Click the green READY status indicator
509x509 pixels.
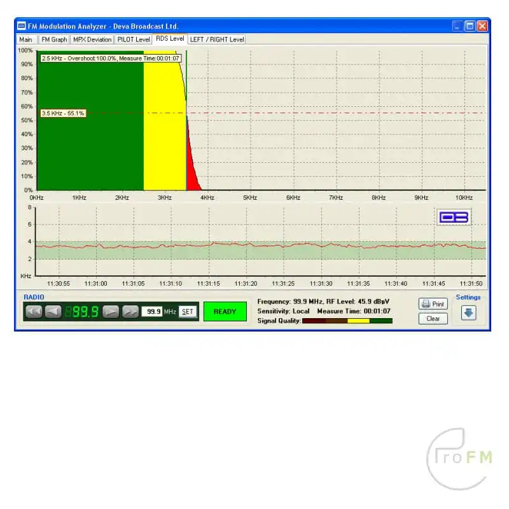tap(225, 312)
